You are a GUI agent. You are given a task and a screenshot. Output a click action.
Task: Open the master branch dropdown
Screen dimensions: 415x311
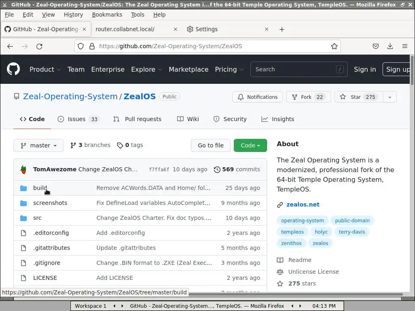(39, 145)
